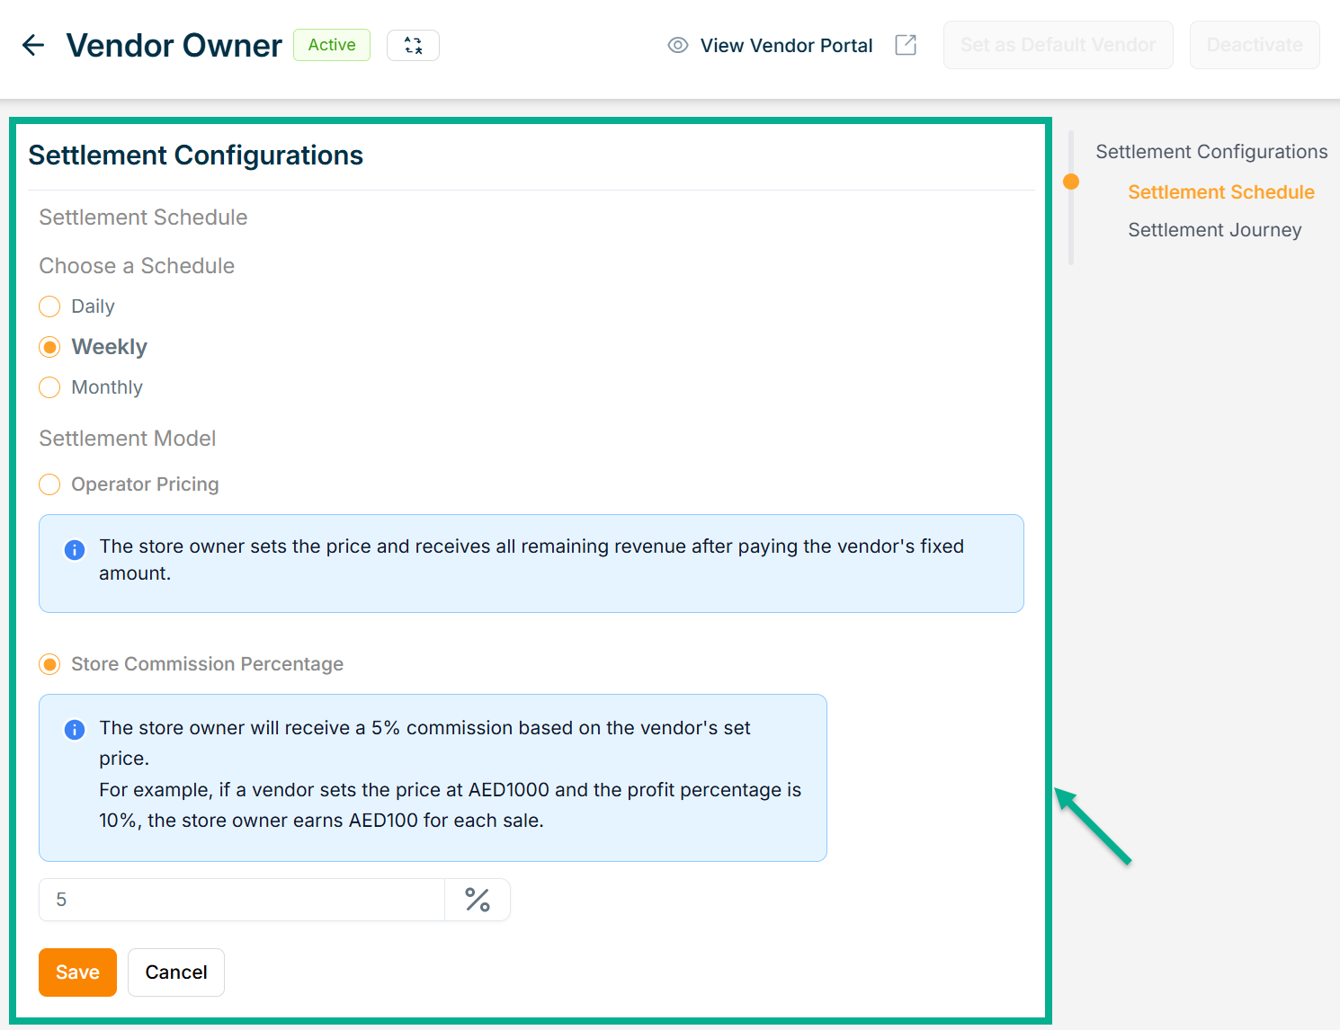Jump to Settlement Schedule section

1220,192
